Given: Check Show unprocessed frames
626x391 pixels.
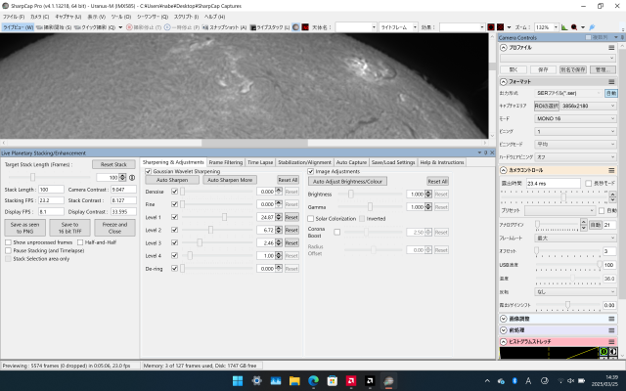Looking at the screenshot, I should [x=8, y=242].
